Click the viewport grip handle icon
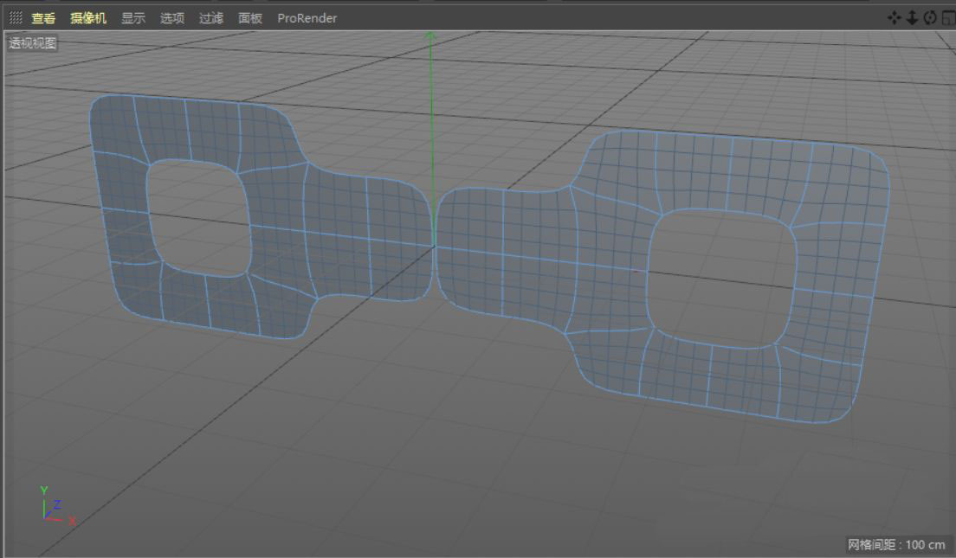 pyautogui.click(x=16, y=17)
